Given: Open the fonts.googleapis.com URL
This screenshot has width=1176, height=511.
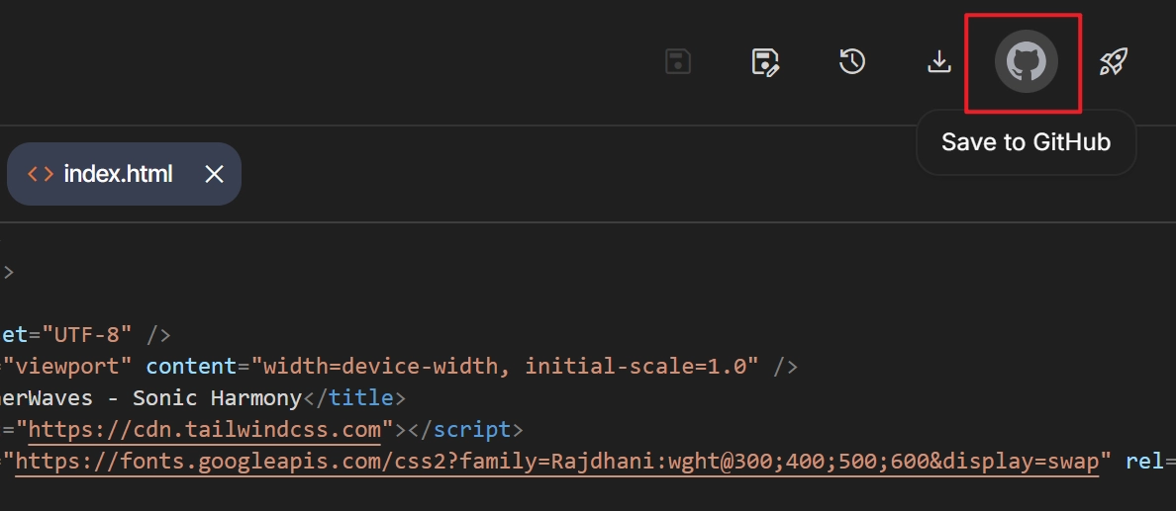Looking at the screenshot, I should pos(556,462).
